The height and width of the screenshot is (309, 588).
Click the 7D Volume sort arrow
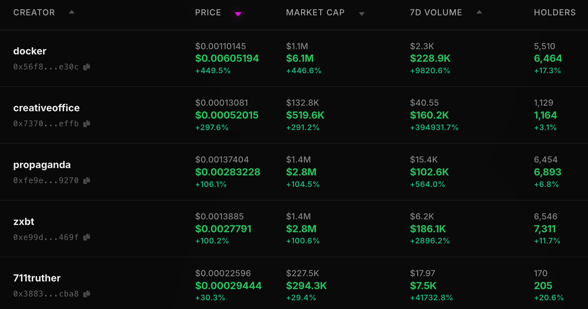tap(479, 12)
